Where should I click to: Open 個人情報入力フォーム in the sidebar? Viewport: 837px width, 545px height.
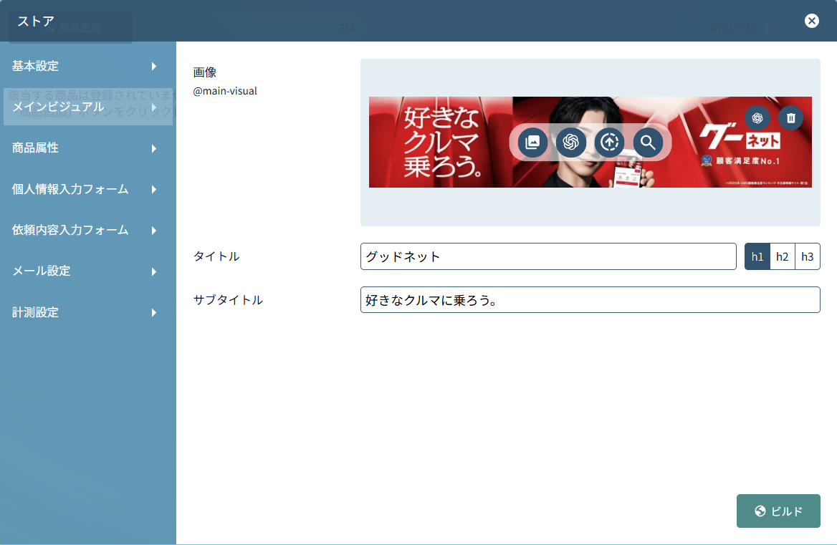88,189
